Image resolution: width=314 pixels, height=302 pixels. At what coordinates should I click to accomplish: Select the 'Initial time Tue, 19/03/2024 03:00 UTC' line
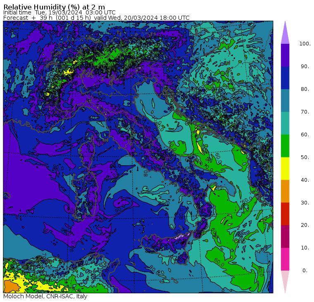coord(59,12)
